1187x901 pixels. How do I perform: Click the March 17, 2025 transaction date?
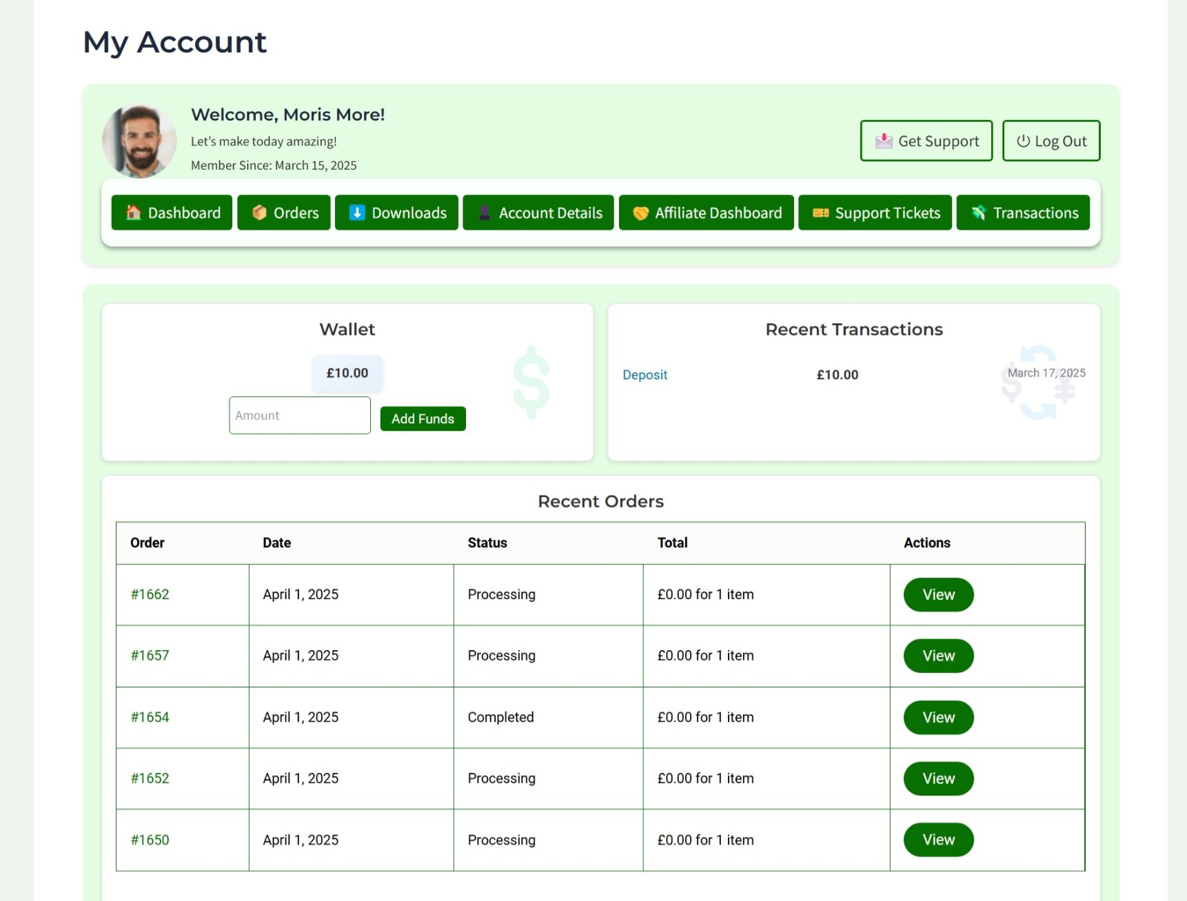[x=1046, y=373]
